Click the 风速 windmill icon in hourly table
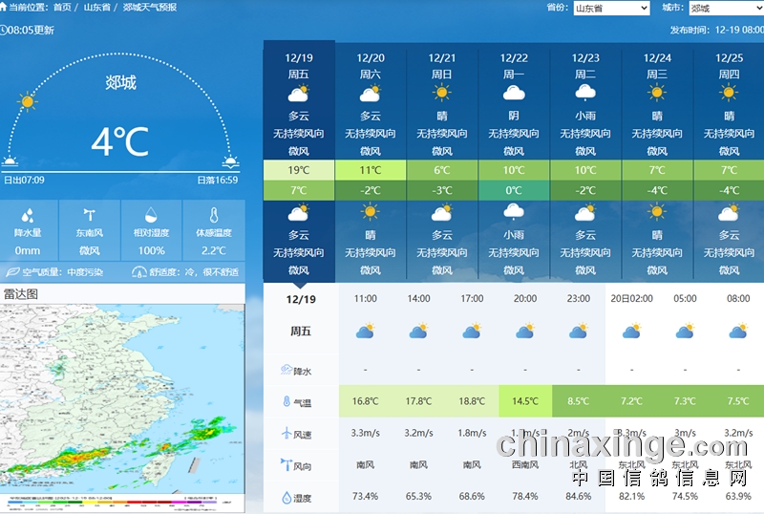 (286, 434)
